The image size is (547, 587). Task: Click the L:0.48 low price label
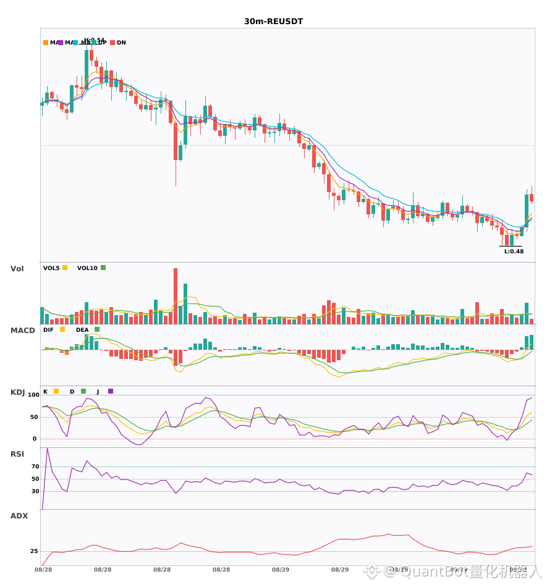(514, 251)
